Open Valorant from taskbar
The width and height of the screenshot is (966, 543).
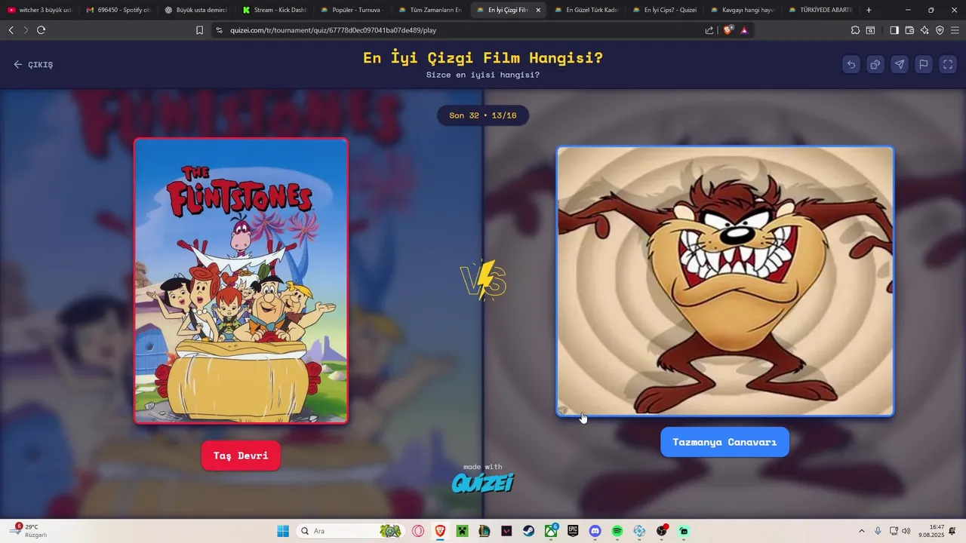506,531
